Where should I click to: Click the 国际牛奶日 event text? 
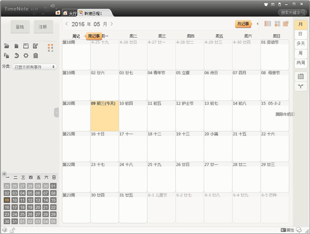[285, 114]
